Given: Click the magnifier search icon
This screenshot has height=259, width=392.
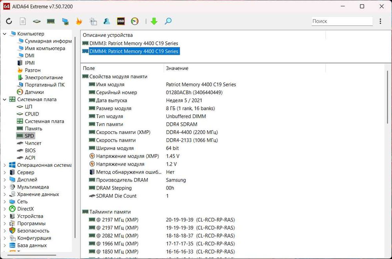Looking at the screenshot, I should coord(168,21).
